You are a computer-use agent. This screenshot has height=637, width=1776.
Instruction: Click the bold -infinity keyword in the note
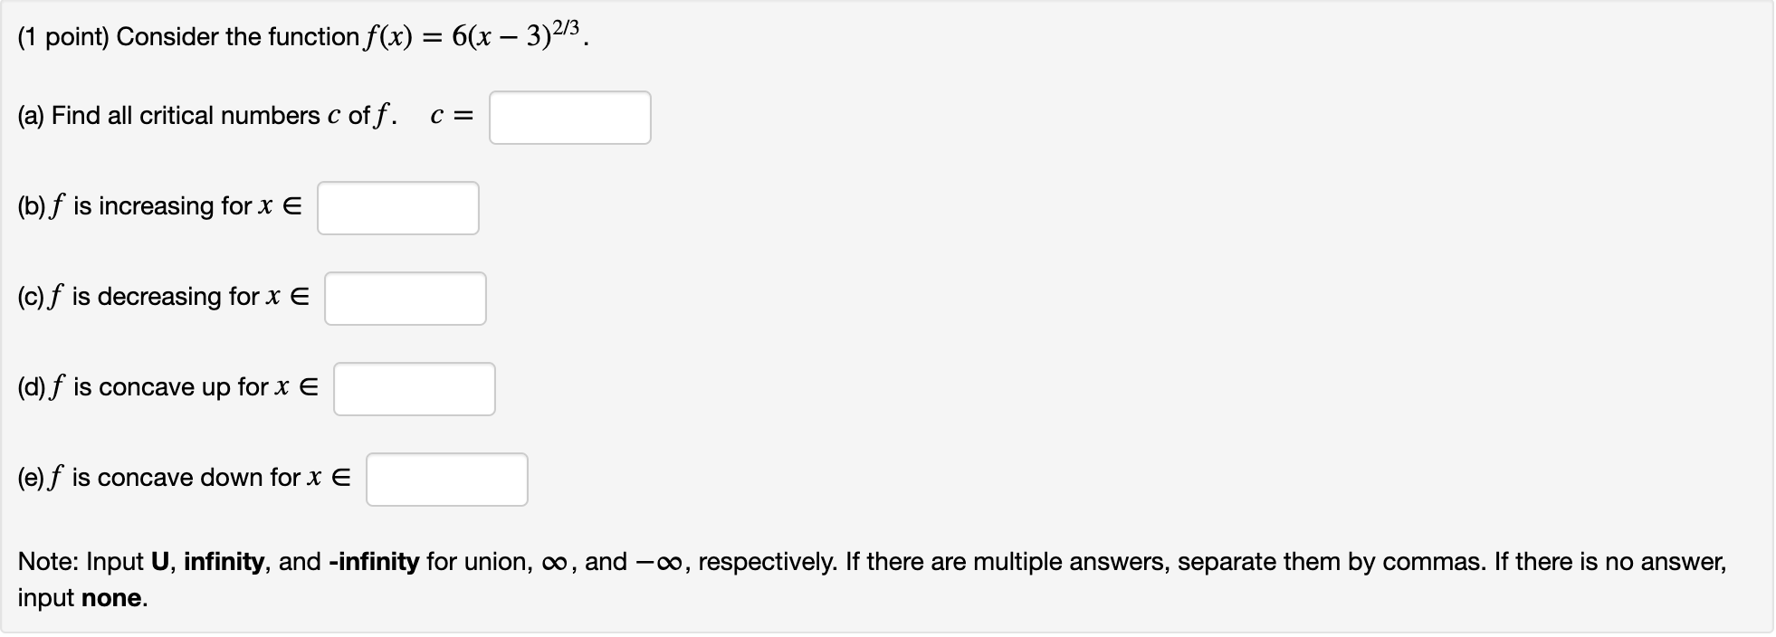[x=373, y=561]
